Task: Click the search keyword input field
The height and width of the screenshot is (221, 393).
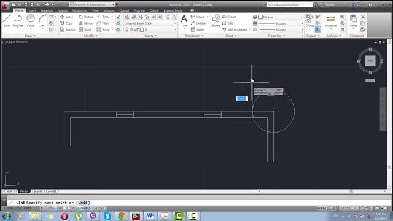Action: tap(290, 4)
